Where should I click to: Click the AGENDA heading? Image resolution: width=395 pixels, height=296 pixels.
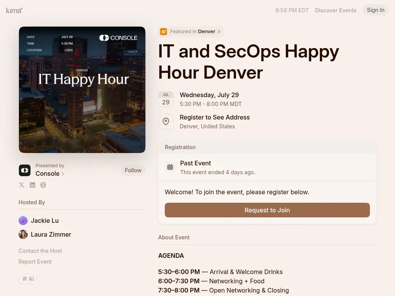pyautogui.click(x=171, y=256)
